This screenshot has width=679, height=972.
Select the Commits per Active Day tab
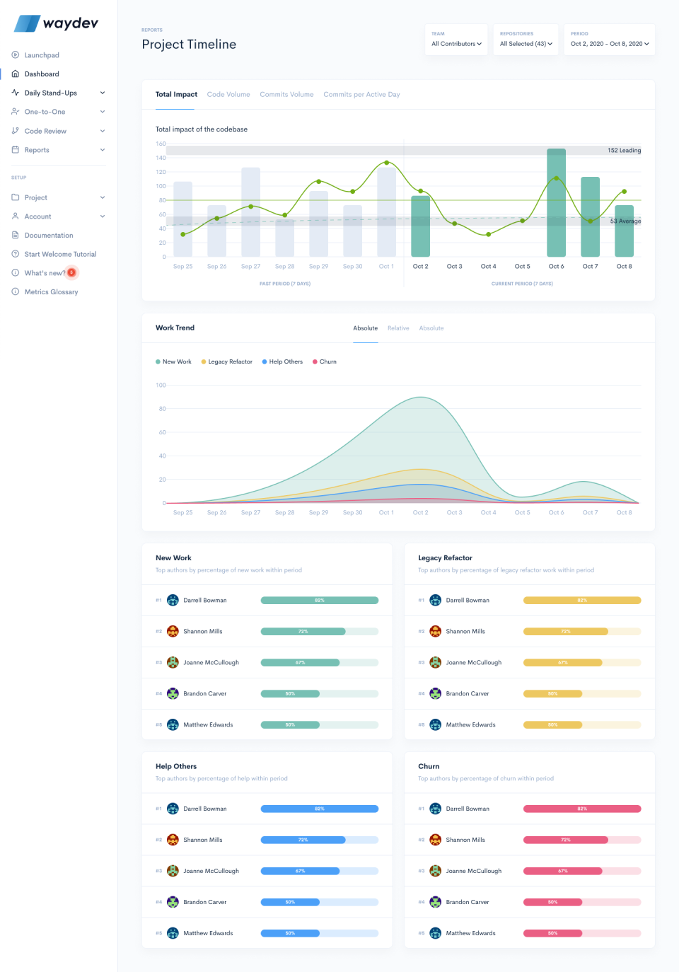(x=361, y=94)
